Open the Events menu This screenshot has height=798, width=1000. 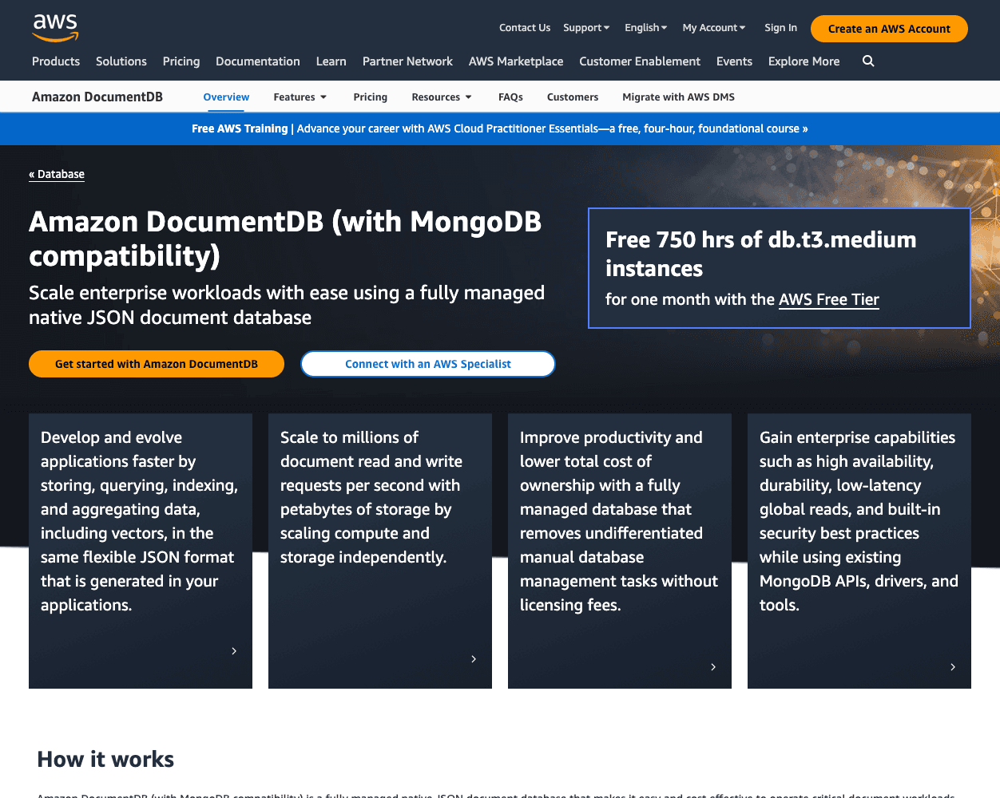coord(734,61)
